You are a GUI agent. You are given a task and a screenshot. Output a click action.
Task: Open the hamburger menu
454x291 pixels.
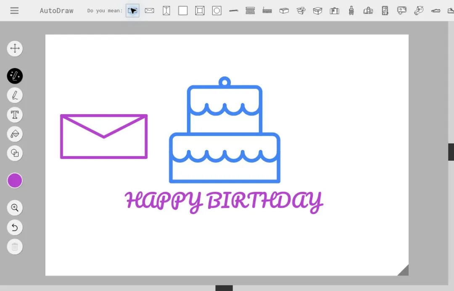14,10
